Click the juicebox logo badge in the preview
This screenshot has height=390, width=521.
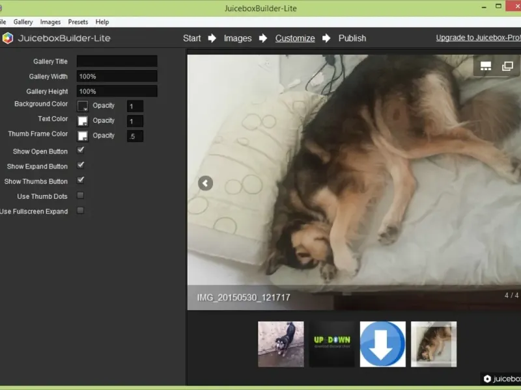(x=501, y=378)
